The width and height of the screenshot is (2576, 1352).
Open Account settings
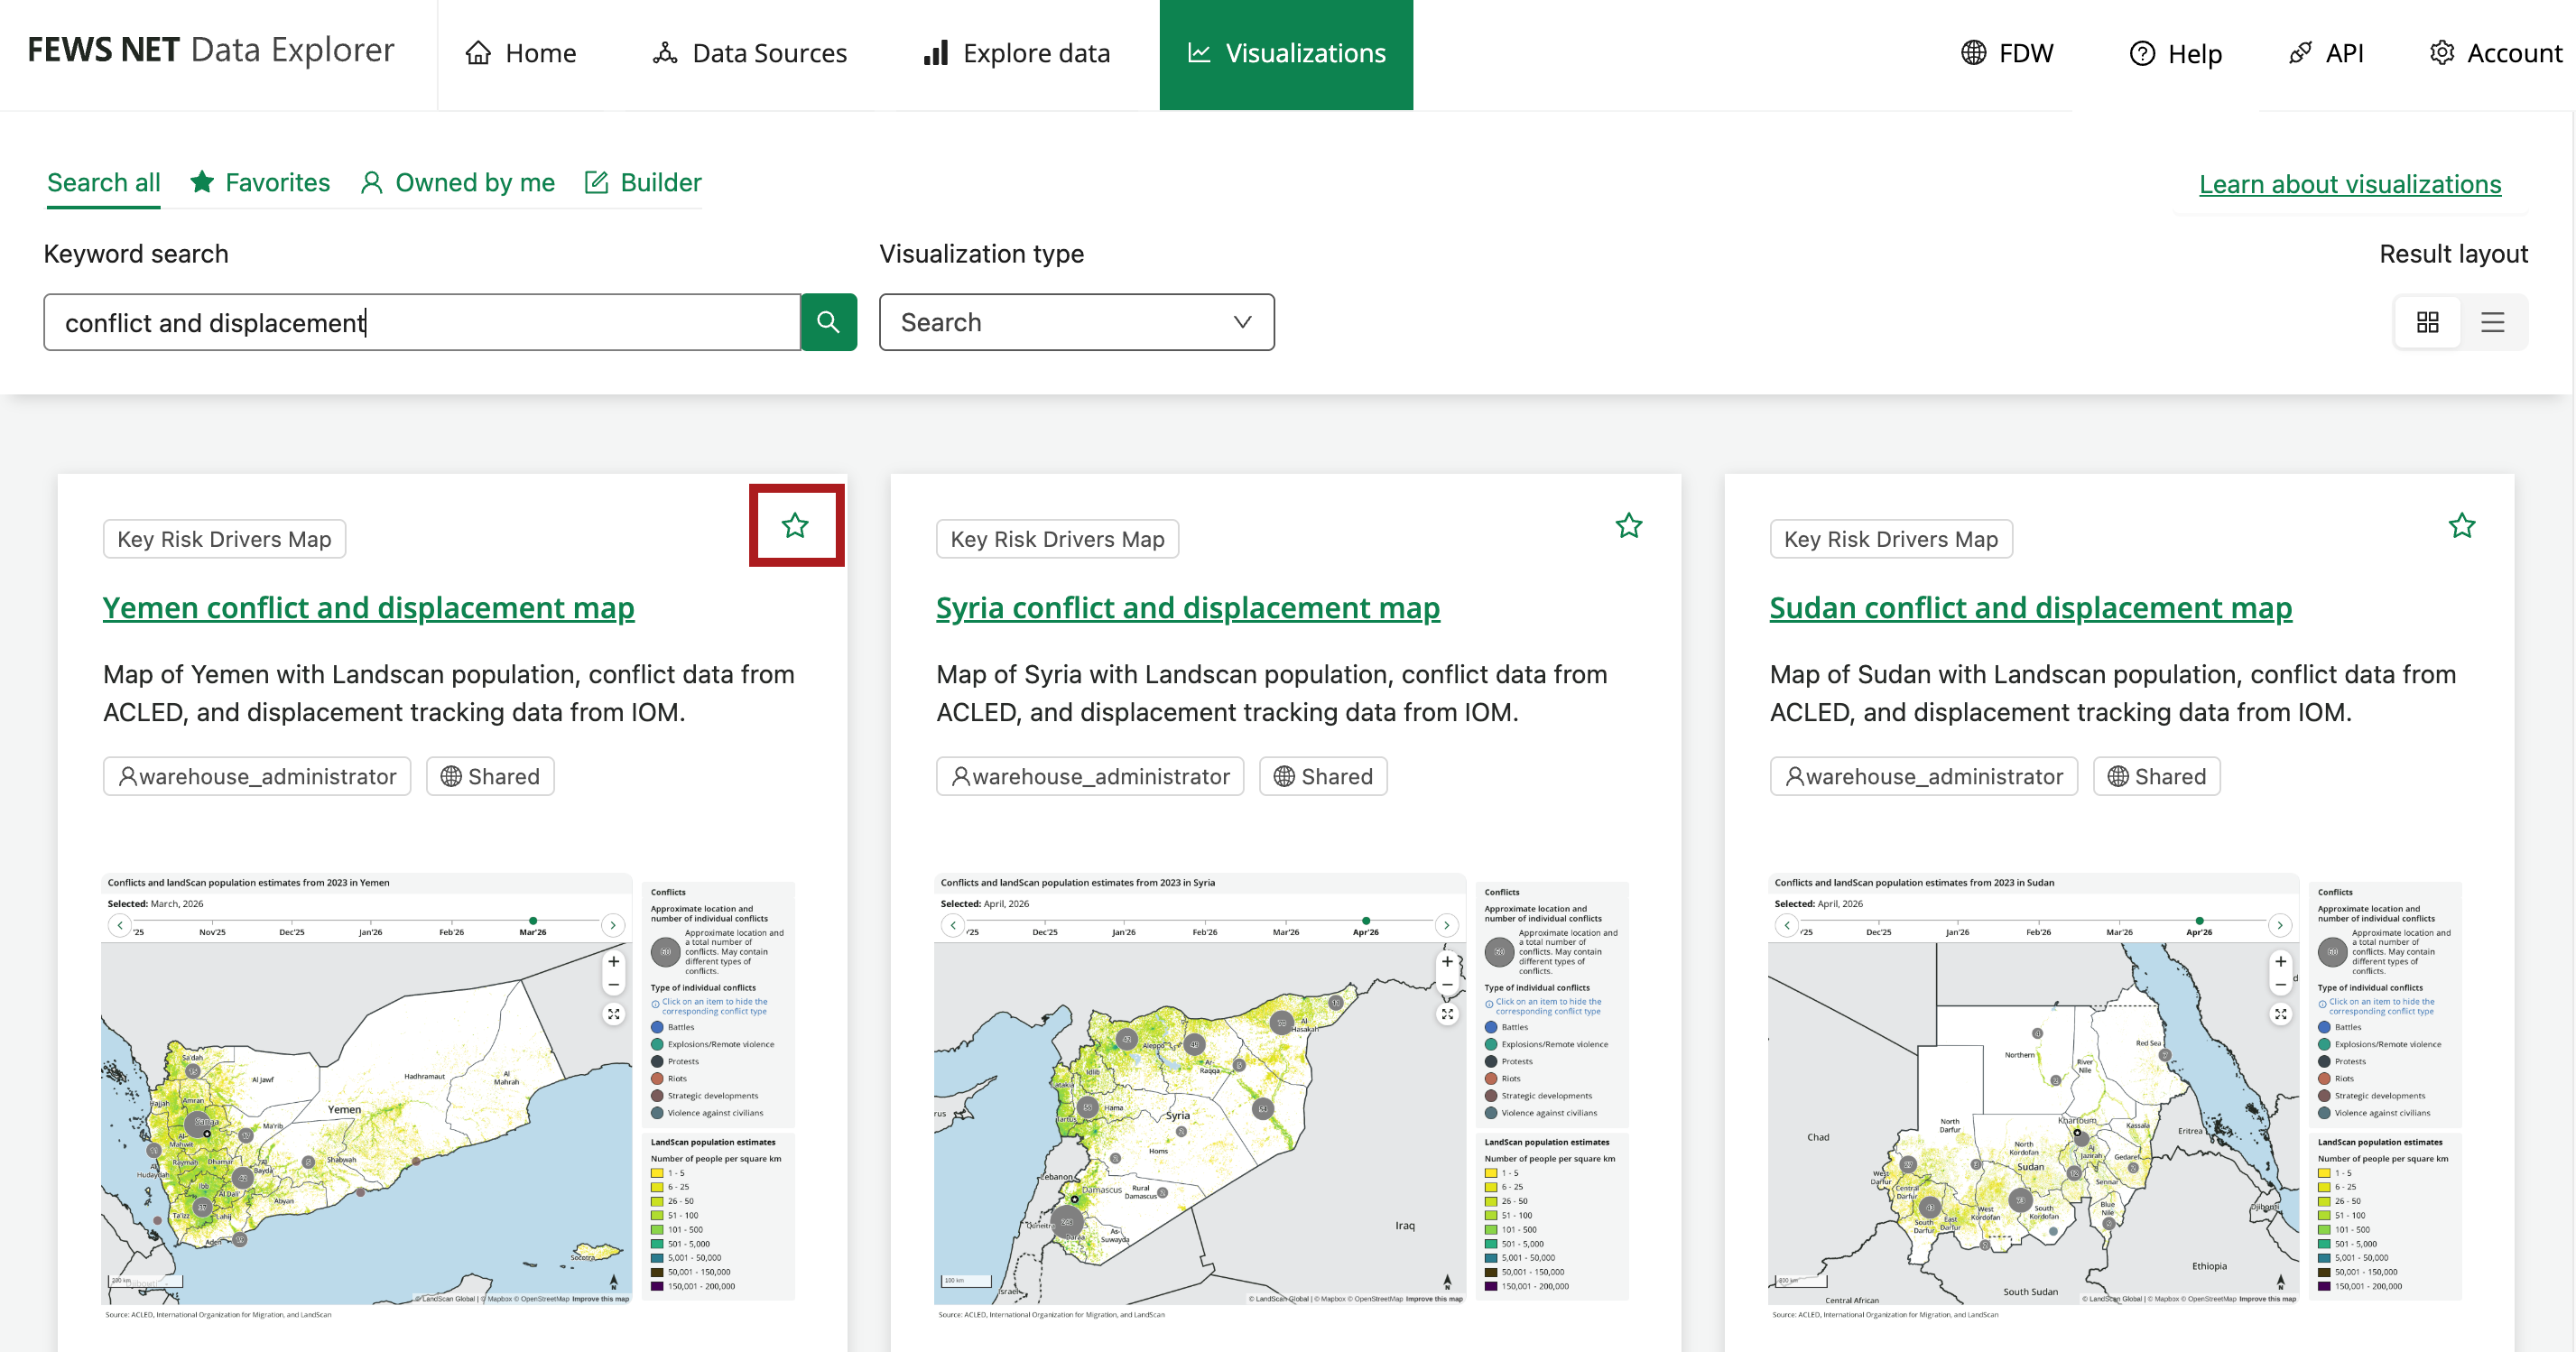[2496, 53]
